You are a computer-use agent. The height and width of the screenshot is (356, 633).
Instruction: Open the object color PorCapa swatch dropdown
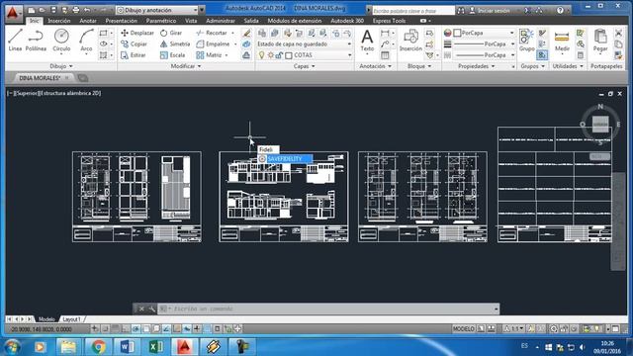click(x=485, y=33)
